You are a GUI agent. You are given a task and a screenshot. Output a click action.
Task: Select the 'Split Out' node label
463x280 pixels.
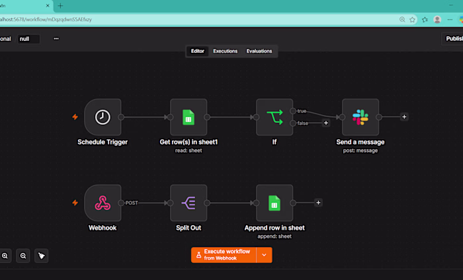tap(189, 228)
